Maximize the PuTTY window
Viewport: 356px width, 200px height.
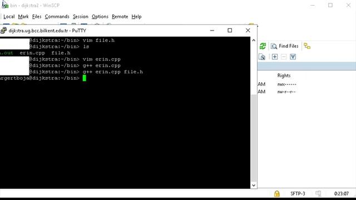(x=230, y=31)
